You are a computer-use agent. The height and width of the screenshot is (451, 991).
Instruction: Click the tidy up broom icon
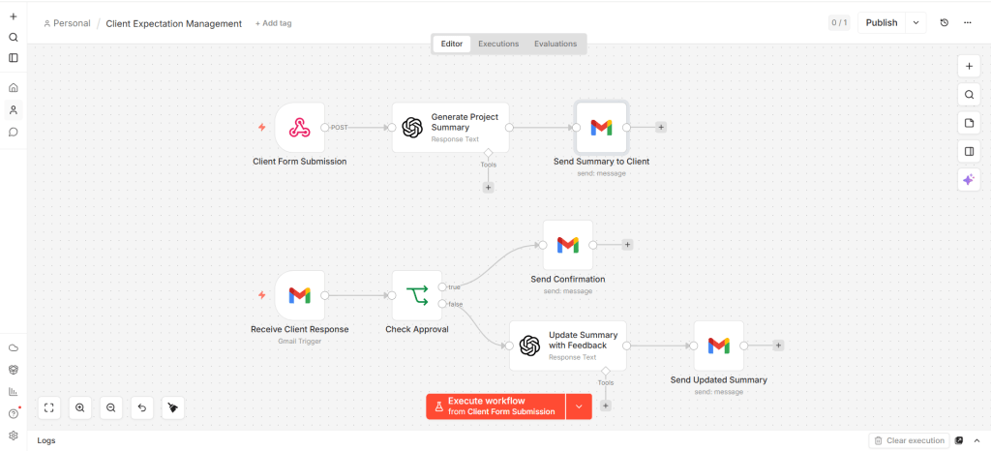173,408
